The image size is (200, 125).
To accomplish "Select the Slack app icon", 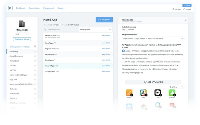I will [x=143, y=92].
